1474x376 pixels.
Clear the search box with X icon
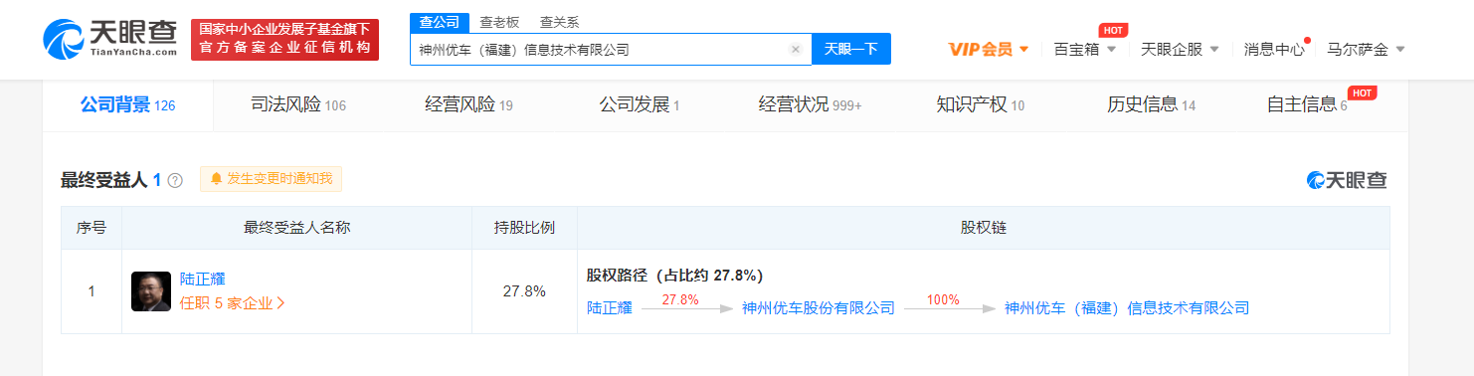pyautogui.click(x=795, y=49)
